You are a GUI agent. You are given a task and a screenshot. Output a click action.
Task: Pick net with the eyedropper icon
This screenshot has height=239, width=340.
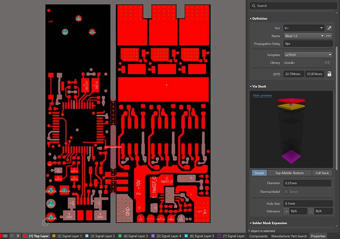(329, 28)
